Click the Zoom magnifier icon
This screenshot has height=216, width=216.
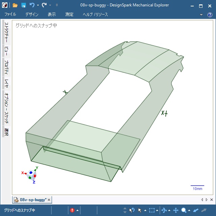click(x=184, y=210)
